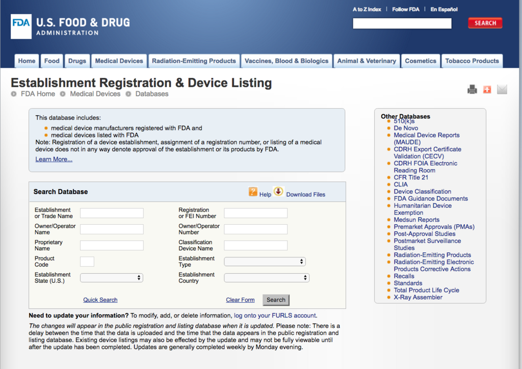Click the Proprietary Name input field
The image size is (522, 369).
coord(112,245)
